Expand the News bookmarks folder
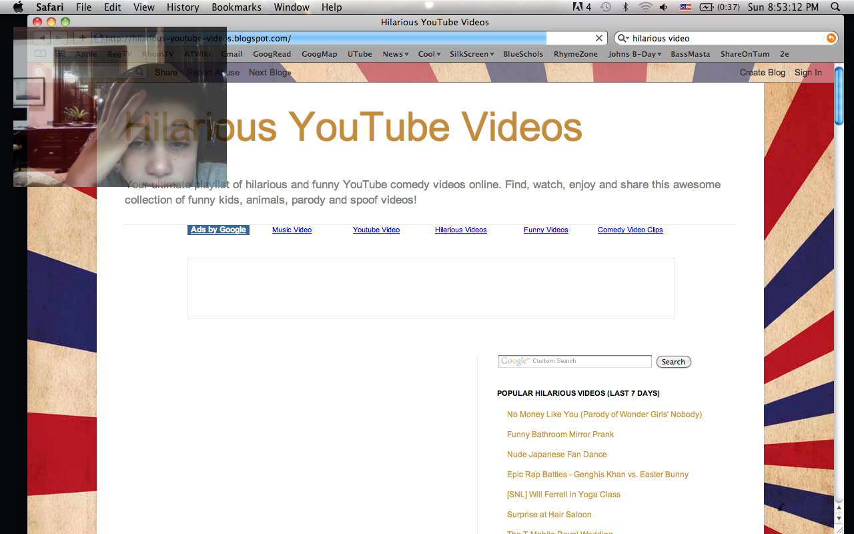The image size is (854, 534). [395, 54]
